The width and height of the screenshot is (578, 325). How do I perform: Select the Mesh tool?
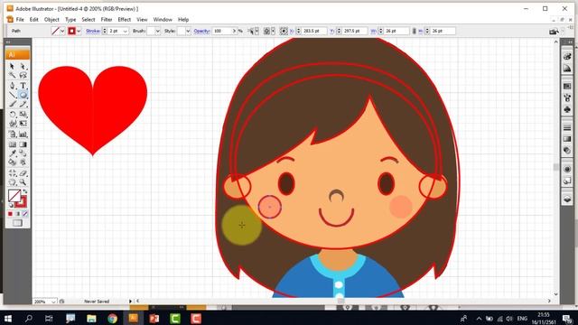(12, 144)
